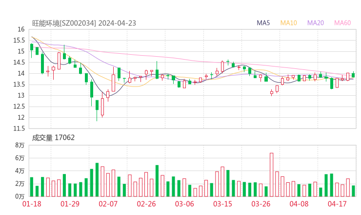Image resolution: width=361 pixels, height=215 pixels.
Task: Click the 15.5 price axis label
Action: 19,41
